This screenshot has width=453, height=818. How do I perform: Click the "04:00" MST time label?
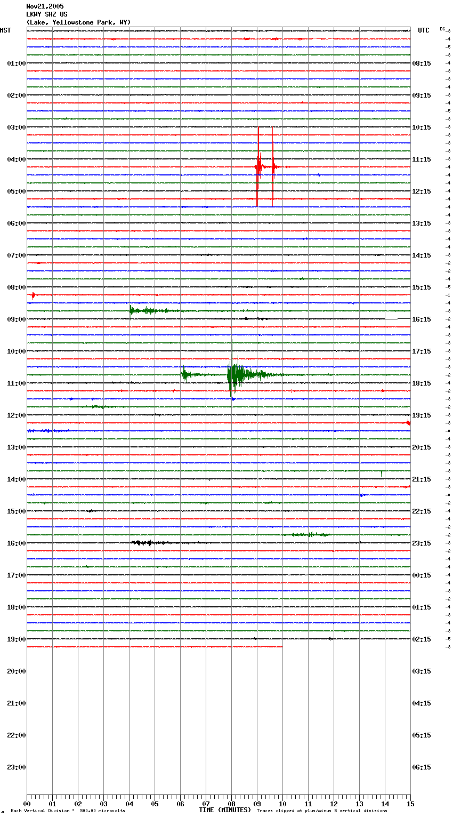coord(17,159)
